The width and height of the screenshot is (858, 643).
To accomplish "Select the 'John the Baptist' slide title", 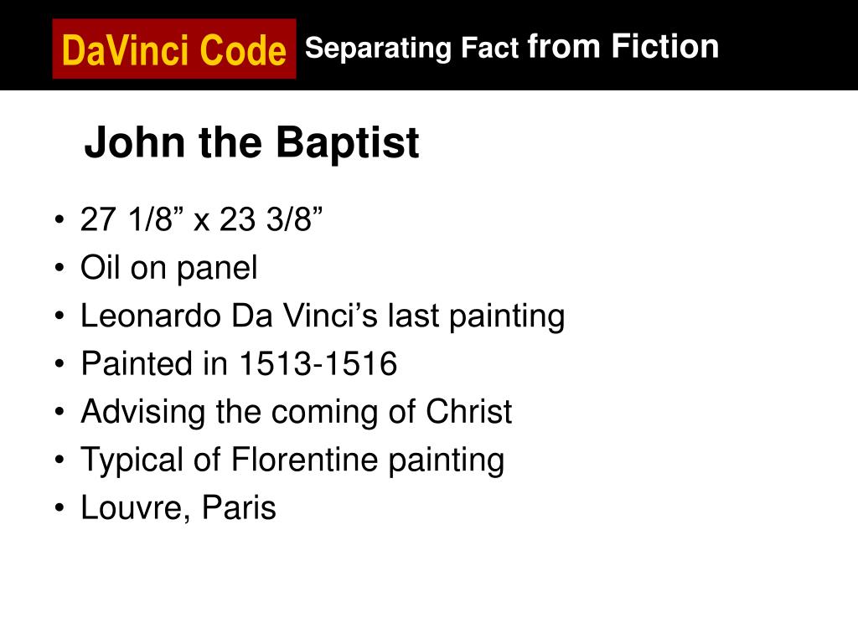I will (251, 142).
